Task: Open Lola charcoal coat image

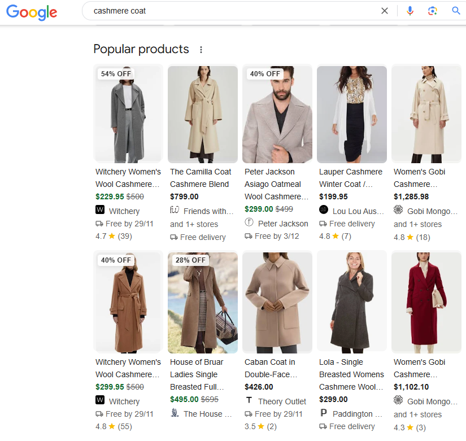Action: (352, 303)
